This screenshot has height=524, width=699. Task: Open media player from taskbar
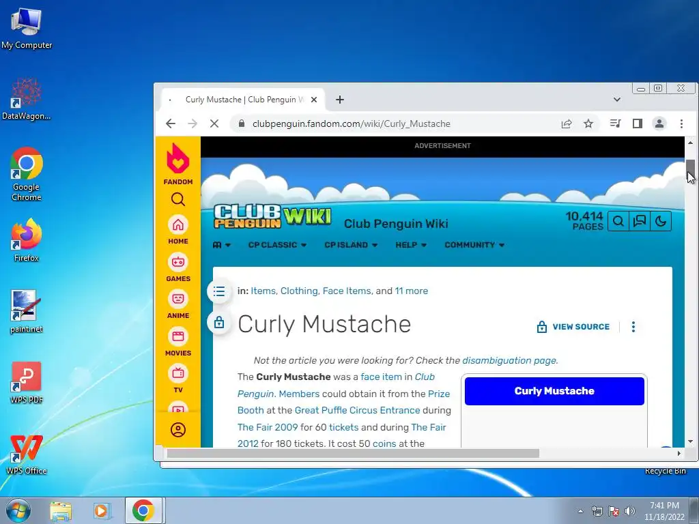[101, 511]
